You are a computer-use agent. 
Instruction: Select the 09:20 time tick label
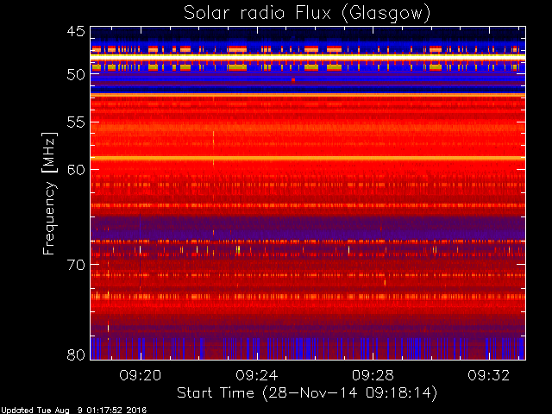pos(141,375)
